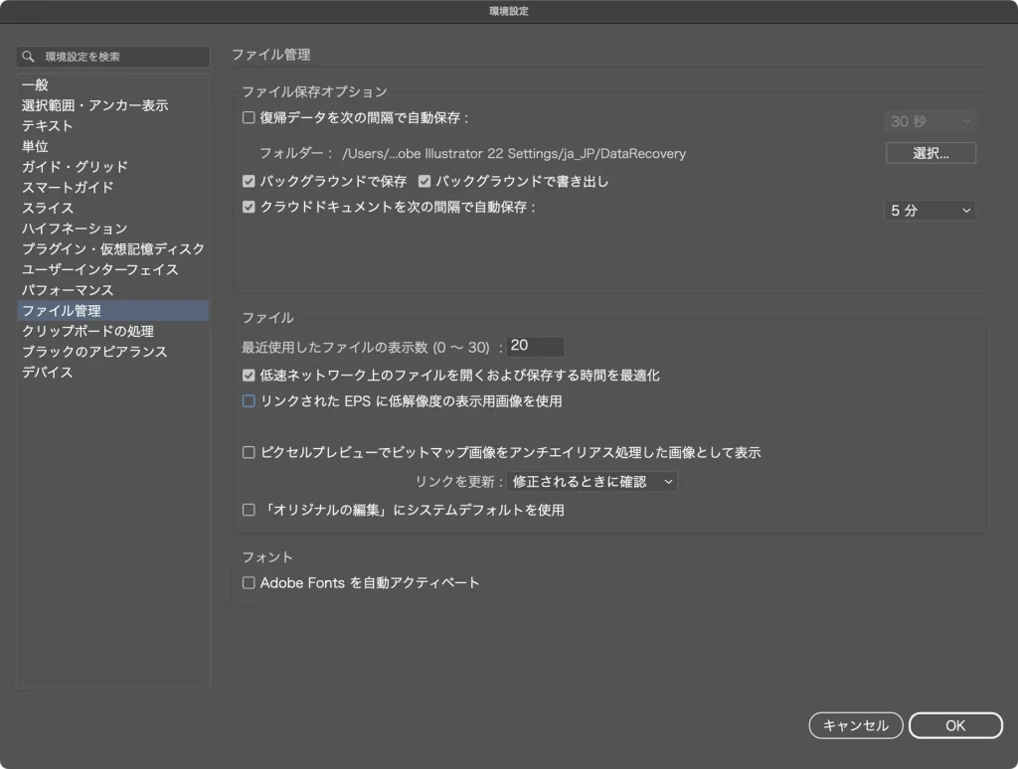Click the recent files count field showing 20
This screenshot has height=769, width=1018.
(x=535, y=347)
